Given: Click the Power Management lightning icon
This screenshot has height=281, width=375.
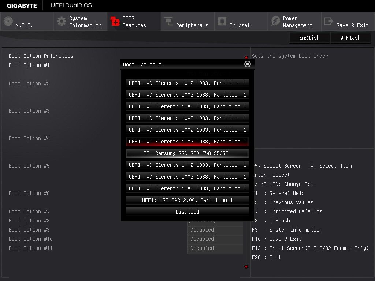Looking at the screenshot, I should (x=275, y=21).
